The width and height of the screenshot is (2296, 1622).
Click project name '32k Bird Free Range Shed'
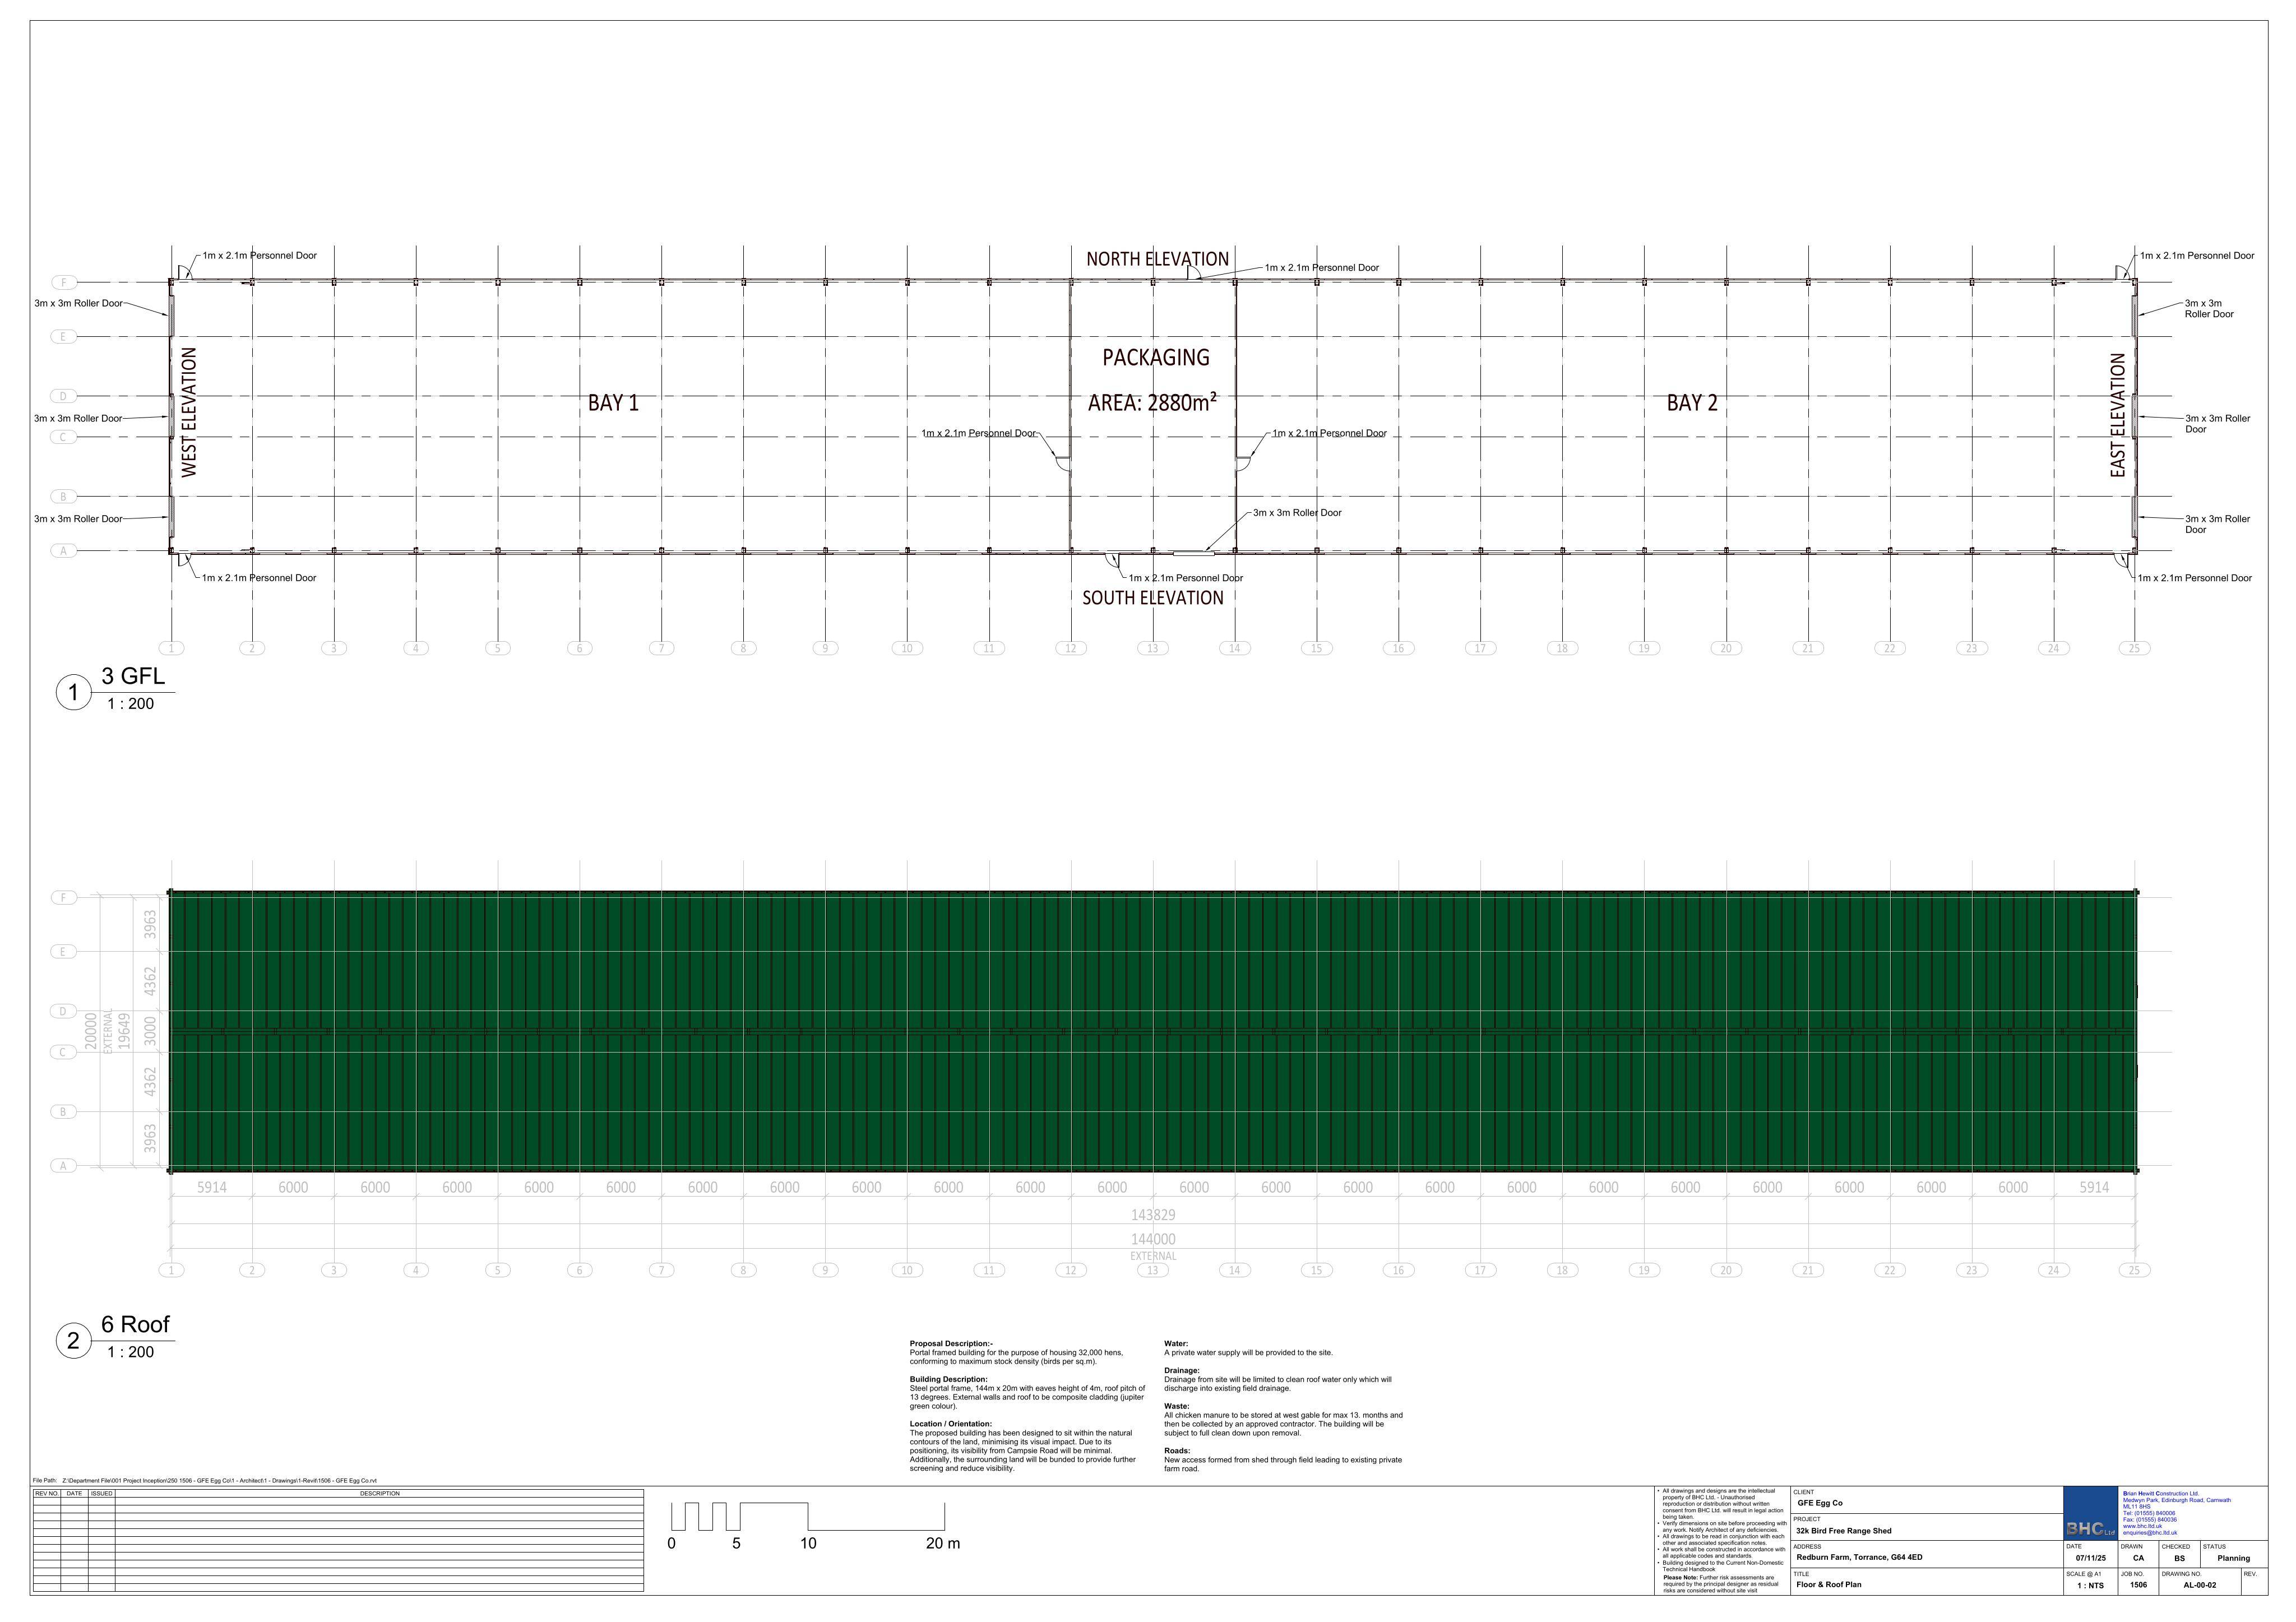pos(1844,1531)
